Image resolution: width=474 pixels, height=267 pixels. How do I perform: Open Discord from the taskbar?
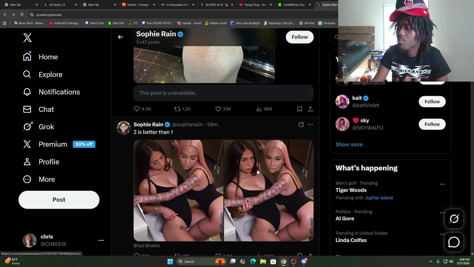coord(304,261)
